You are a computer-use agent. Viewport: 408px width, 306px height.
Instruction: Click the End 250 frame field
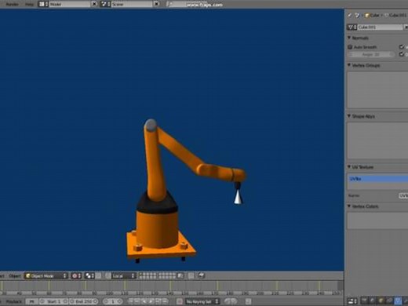tap(83, 301)
